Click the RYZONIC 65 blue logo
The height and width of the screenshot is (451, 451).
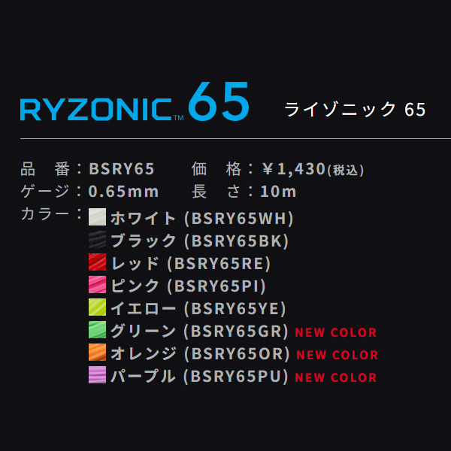[x=134, y=101]
